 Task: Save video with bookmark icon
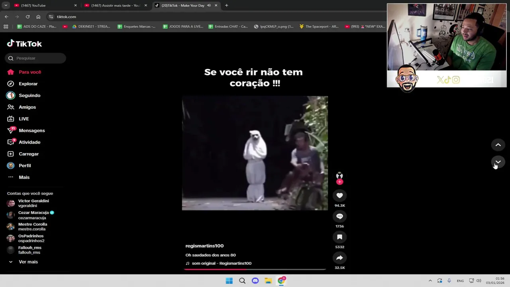(339, 237)
